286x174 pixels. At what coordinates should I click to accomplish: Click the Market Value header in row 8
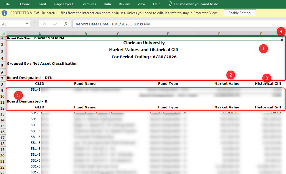pos(227,84)
